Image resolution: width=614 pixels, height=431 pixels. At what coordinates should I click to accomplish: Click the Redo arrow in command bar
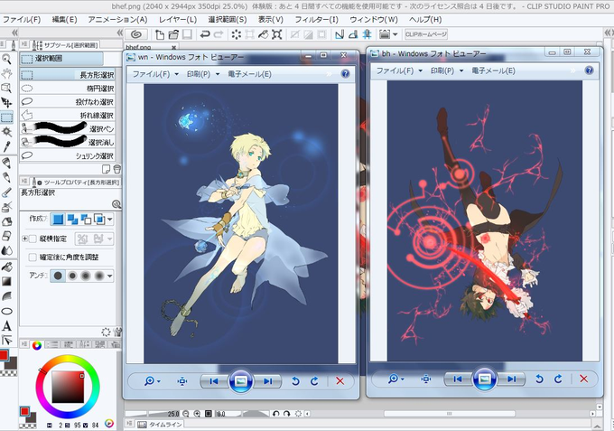(x=219, y=34)
